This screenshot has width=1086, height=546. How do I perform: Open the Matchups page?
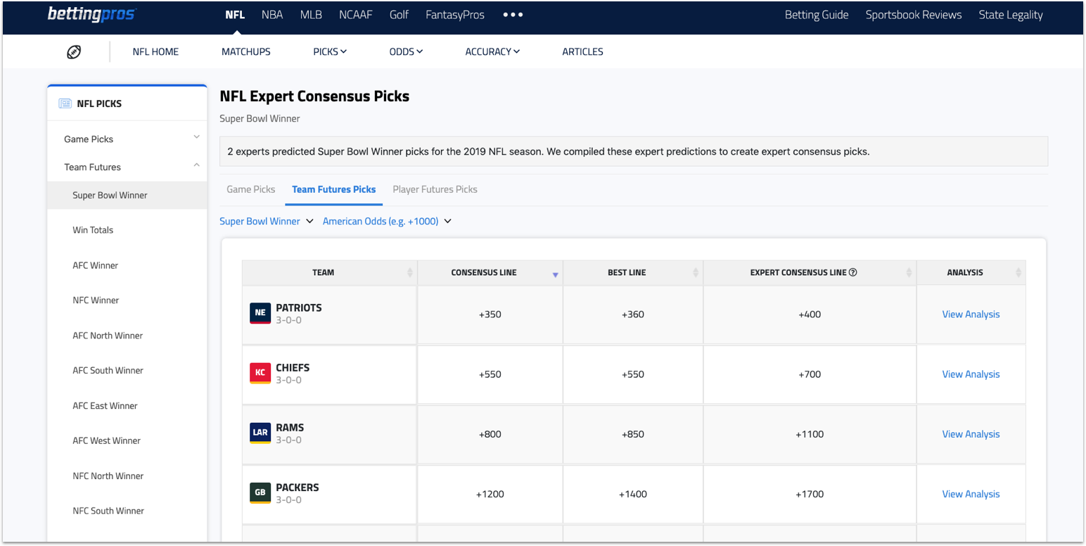(246, 51)
